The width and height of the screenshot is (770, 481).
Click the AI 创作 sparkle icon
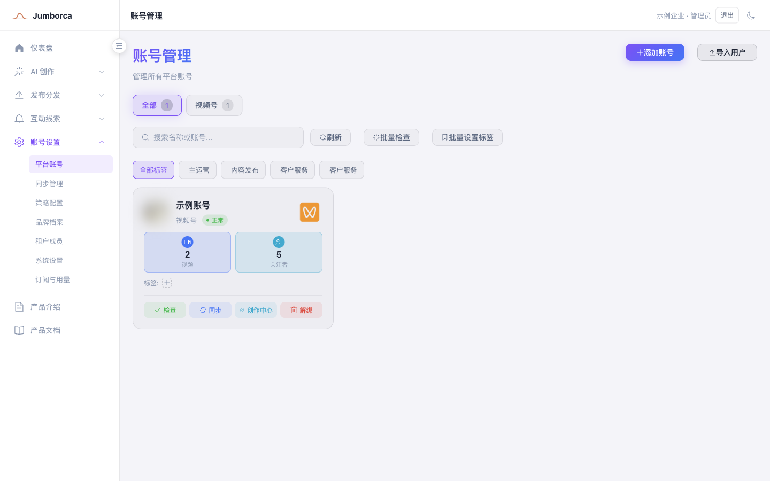(19, 72)
